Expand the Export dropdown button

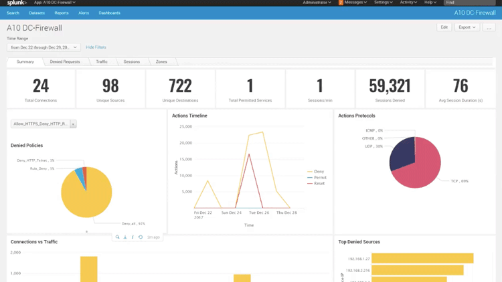[467, 27]
